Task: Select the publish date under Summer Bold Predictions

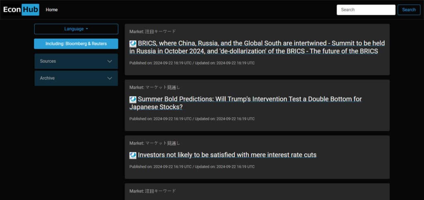Action: (x=192, y=119)
